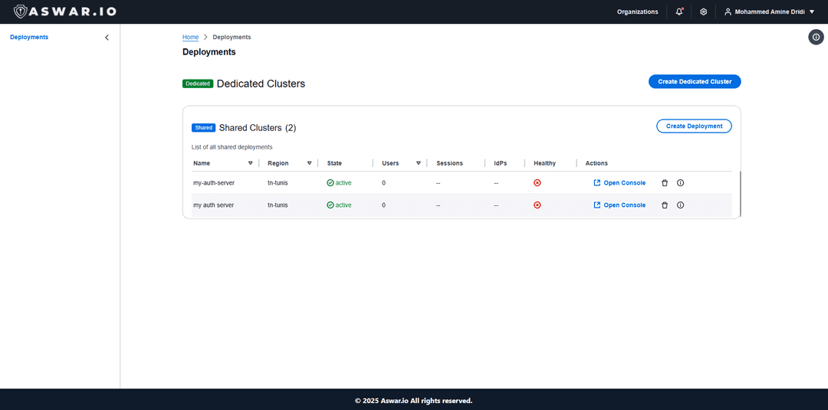
Task: Click the user profile icon
Action: [728, 11]
